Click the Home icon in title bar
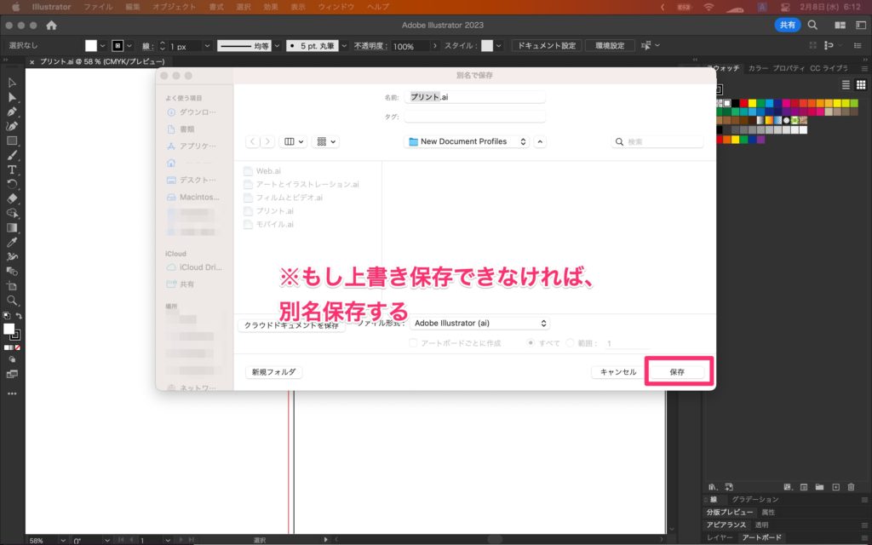 pyautogui.click(x=51, y=26)
